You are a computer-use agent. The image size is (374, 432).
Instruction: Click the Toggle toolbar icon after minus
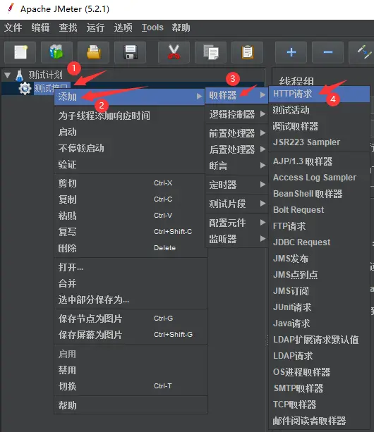click(363, 52)
